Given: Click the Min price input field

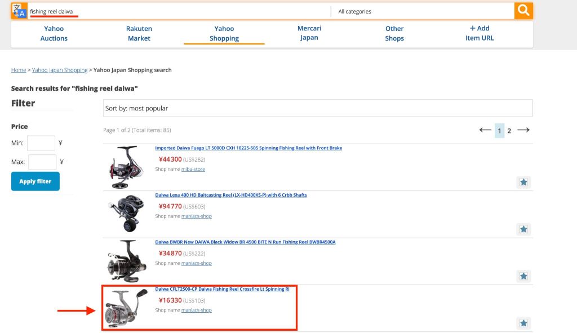Looking at the screenshot, I should coord(41,143).
